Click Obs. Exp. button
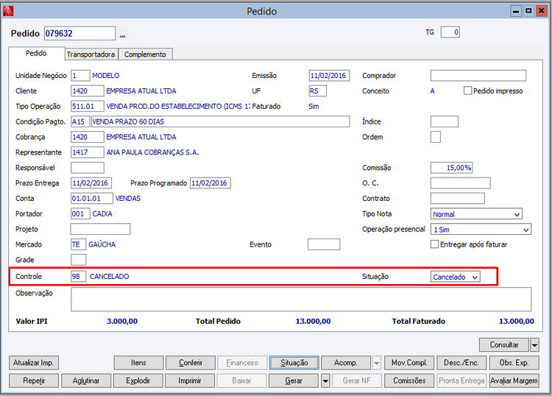 click(x=514, y=363)
